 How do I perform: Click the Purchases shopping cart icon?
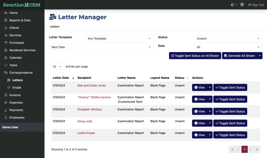coord(6,43)
